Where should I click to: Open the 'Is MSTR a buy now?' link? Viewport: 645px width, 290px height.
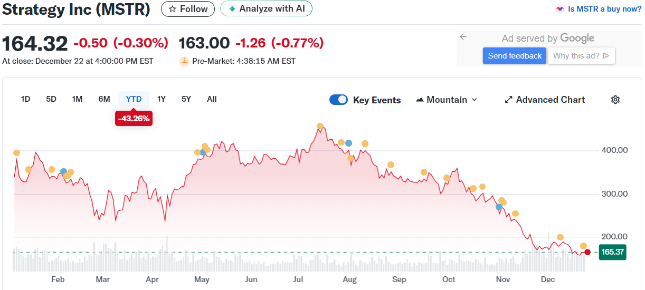(x=599, y=9)
